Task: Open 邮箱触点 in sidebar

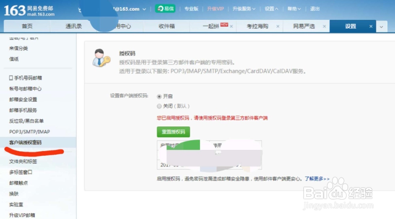Action: [19, 183]
